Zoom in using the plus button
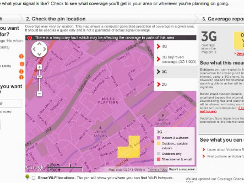Image resolution: width=244 pixels, height=183 pixels. pos(39,67)
